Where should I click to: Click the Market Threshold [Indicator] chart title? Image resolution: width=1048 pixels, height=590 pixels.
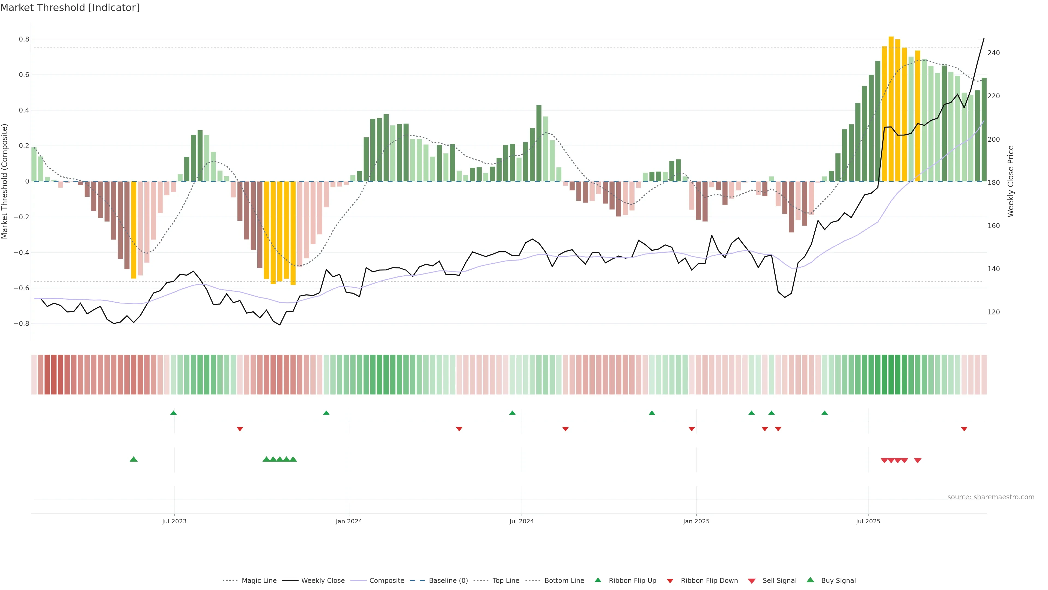70,8
